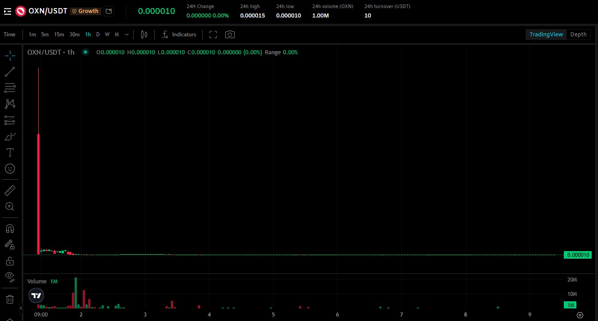The width and height of the screenshot is (598, 321).
Task: Pick the brush drawing tool
Action: pyautogui.click(x=10, y=136)
